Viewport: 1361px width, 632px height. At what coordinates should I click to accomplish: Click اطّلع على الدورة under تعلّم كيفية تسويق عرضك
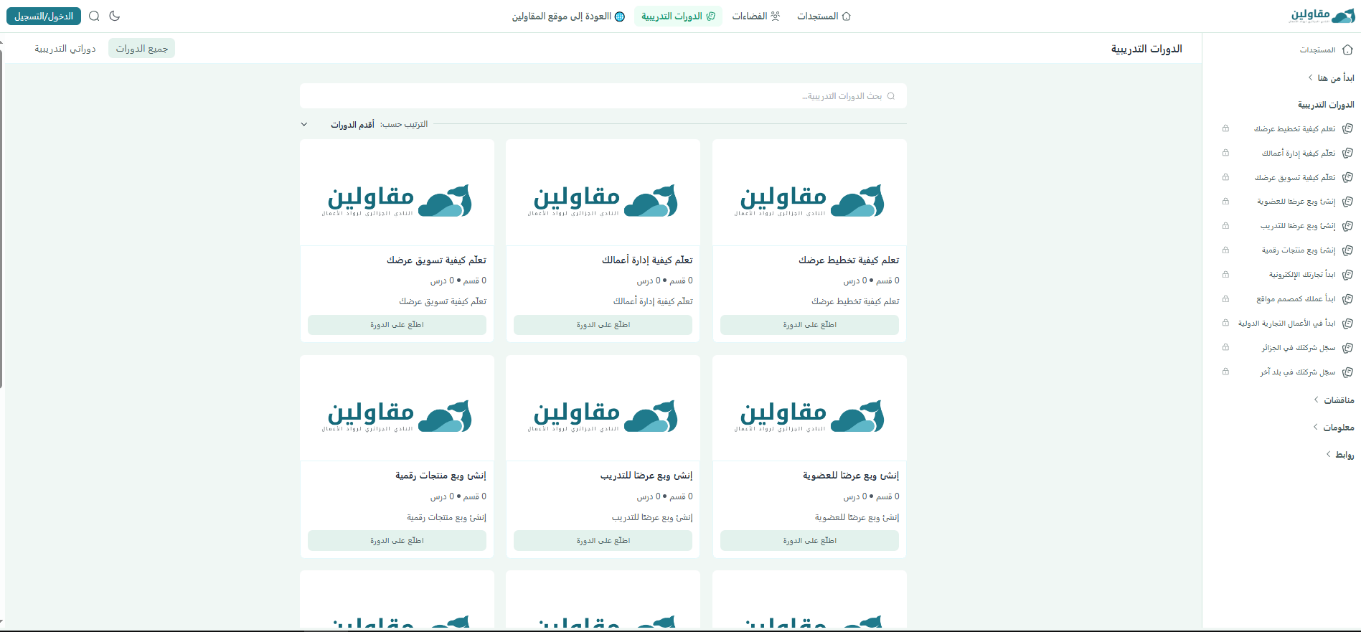pyautogui.click(x=397, y=325)
